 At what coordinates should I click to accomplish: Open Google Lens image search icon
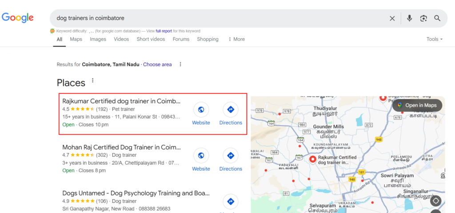423,18
